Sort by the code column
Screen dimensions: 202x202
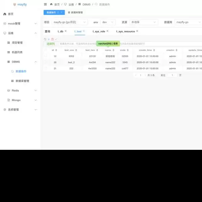pyautogui.click(x=128, y=50)
